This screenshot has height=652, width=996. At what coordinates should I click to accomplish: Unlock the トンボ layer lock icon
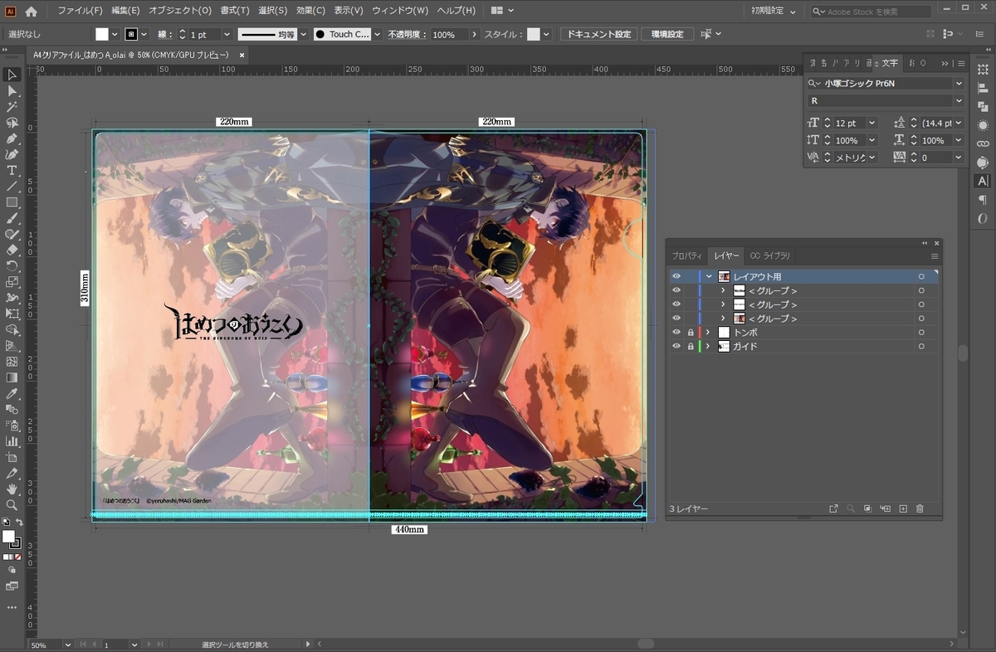[691, 332]
